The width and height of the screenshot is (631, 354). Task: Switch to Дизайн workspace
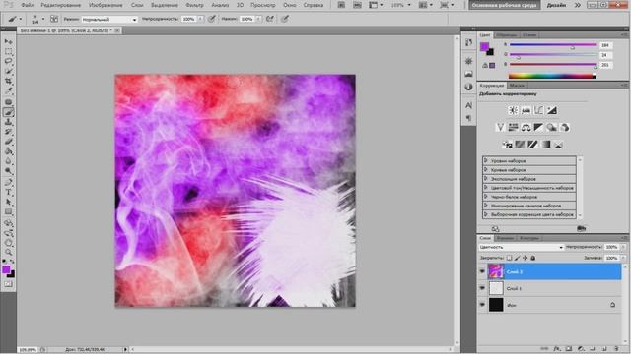coord(556,5)
